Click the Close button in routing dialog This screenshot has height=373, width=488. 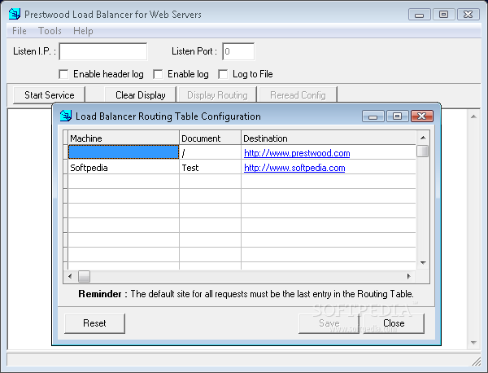[x=394, y=323]
